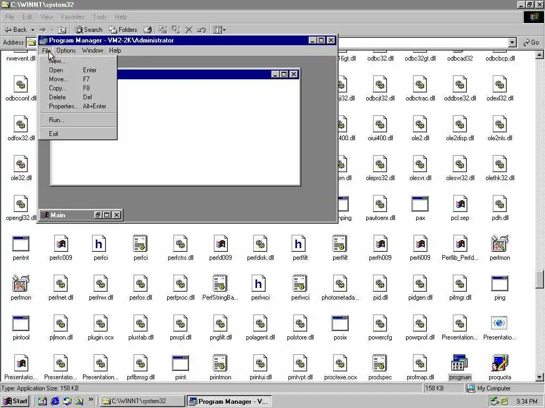Screen dimensions: 545x408
Task: Select the PerfStringBa... file icon
Action: [x=220, y=284]
